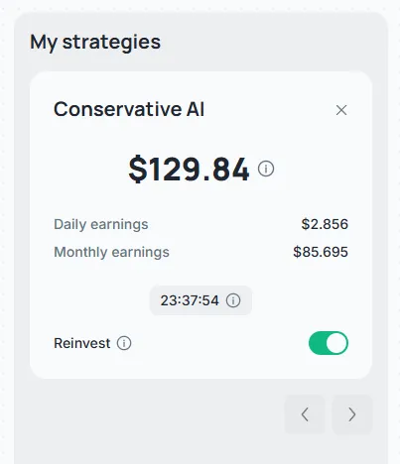This screenshot has height=464, width=400.
Task: Tap the white knob of Reinvest toggle
Action: (x=336, y=343)
